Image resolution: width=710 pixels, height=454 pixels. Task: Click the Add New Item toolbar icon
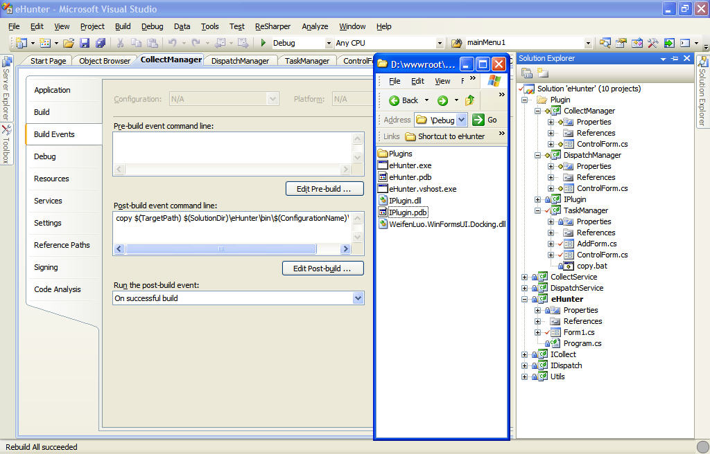(45, 43)
